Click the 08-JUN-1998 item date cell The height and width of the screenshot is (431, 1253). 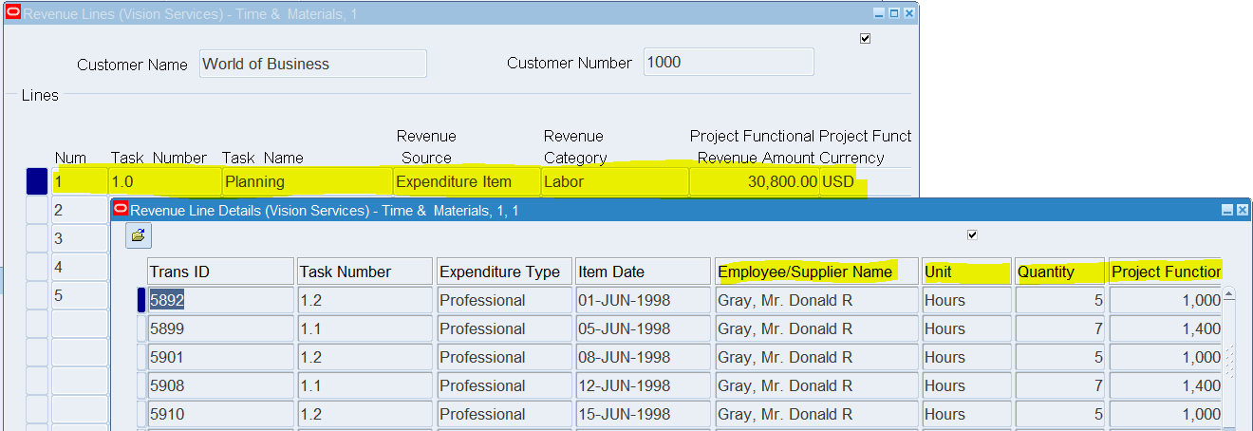[x=643, y=357]
